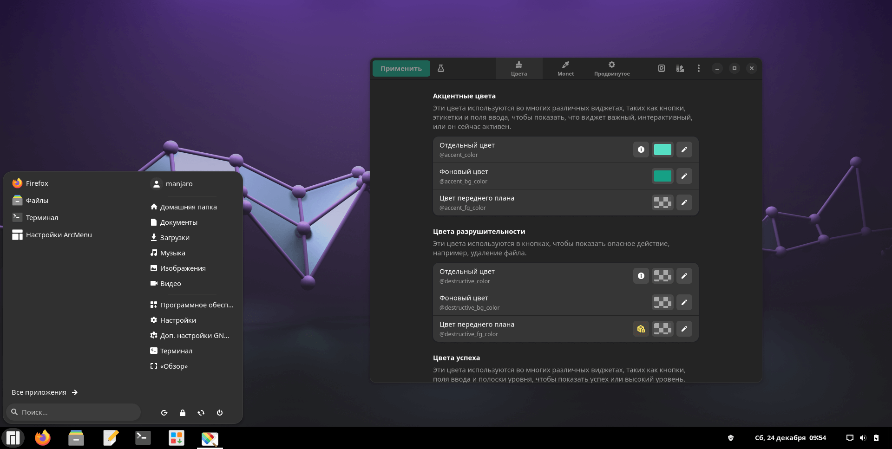Viewport: 892px width, 449px height.
Task: Edit the destructive background color with the pencil
Action: coord(684,302)
